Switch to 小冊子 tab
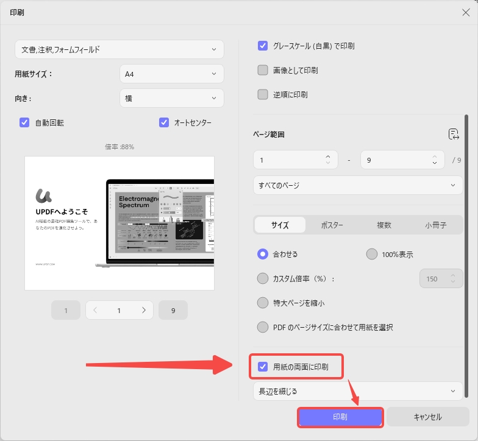The width and height of the screenshot is (478, 441). 435,225
